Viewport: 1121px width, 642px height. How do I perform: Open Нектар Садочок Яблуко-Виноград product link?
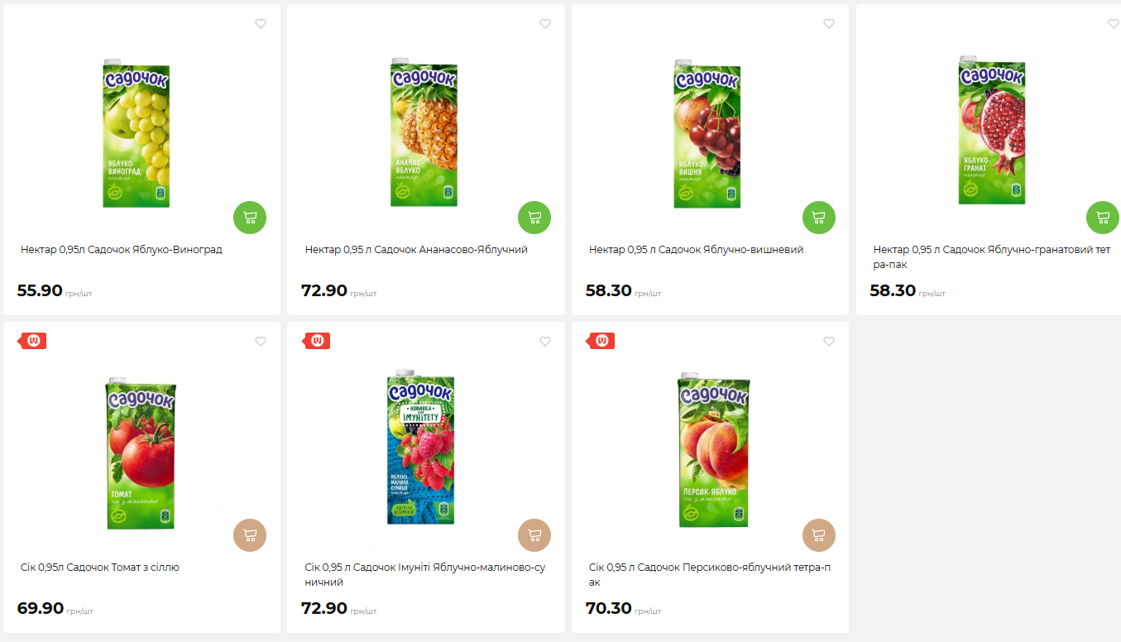coord(122,250)
